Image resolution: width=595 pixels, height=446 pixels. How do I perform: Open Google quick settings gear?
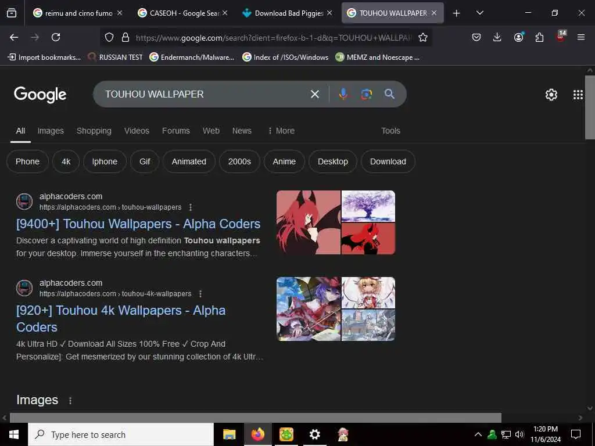[551, 95]
